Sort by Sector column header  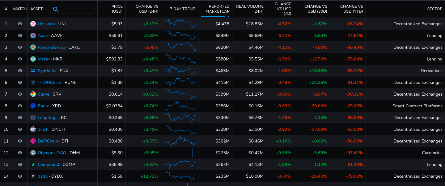click(x=435, y=9)
